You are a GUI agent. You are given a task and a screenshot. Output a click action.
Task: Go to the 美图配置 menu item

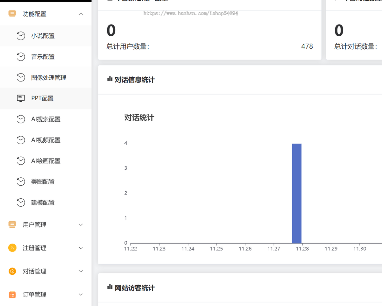pyautogui.click(x=46, y=181)
